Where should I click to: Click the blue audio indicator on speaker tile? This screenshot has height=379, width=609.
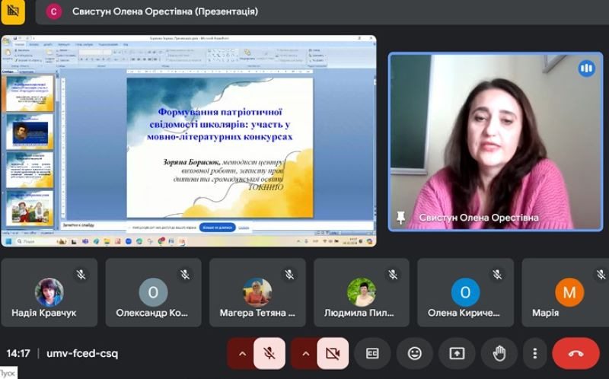586,68
